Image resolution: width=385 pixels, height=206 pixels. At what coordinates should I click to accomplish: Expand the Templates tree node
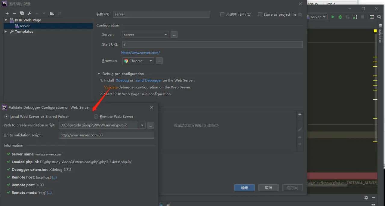[5, 31]
